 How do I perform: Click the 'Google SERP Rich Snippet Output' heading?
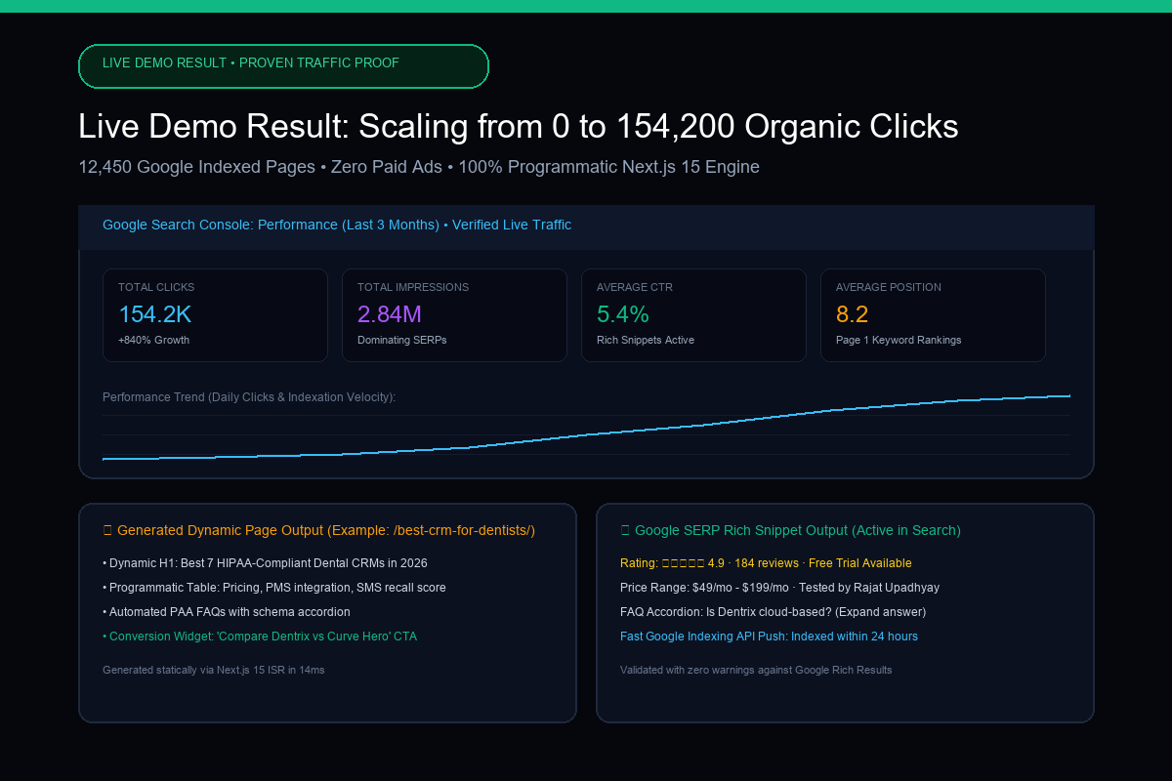coord(790,530)
